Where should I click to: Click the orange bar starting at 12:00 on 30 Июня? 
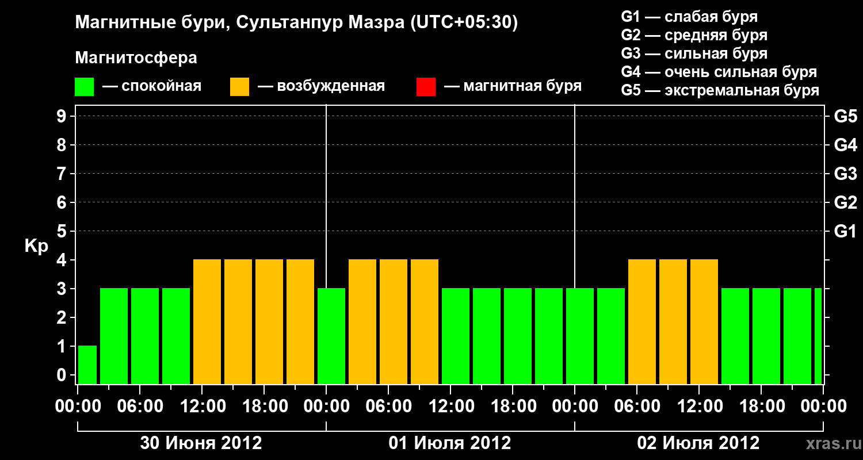[207, 321]
